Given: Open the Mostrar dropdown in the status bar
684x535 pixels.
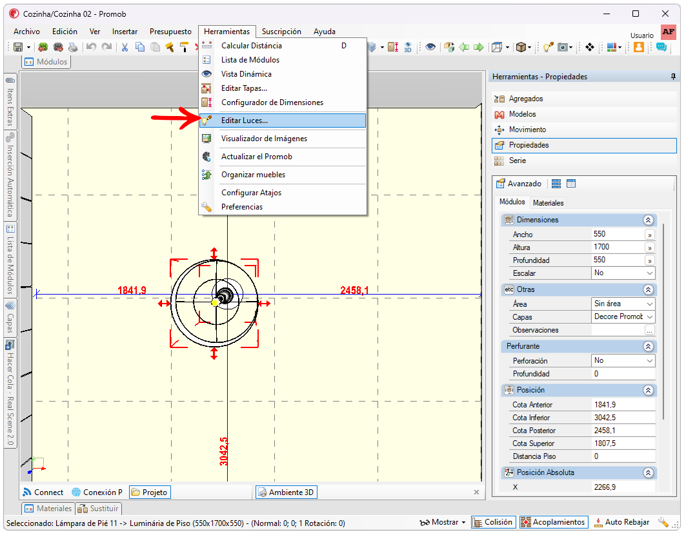Looking at the screenshot, I should tap(442, 522).
